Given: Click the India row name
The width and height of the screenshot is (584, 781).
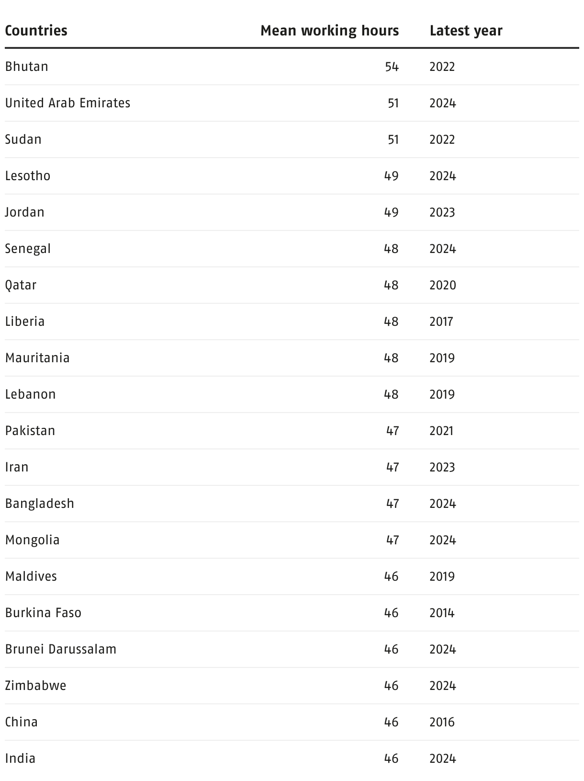Looking at the screenshot, I should [21, 758].
